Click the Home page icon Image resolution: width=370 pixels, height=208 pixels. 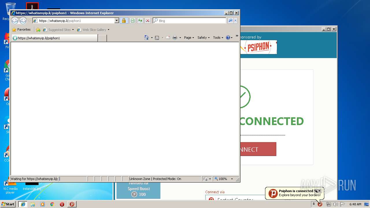point(146,38)
